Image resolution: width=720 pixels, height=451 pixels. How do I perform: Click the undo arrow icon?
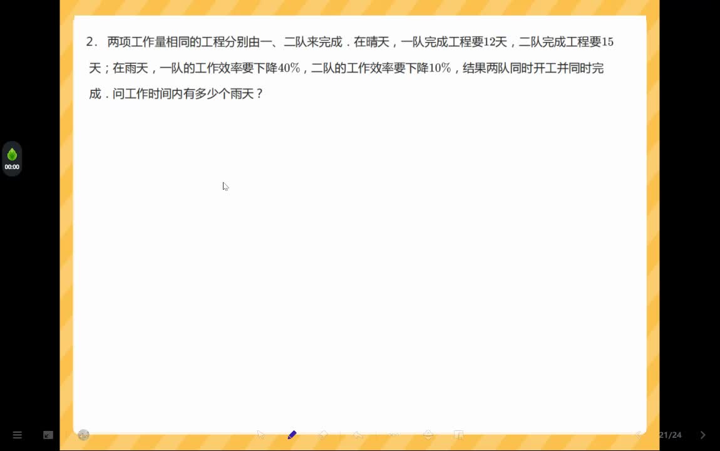pyautogui.click(x=358, y=435)
